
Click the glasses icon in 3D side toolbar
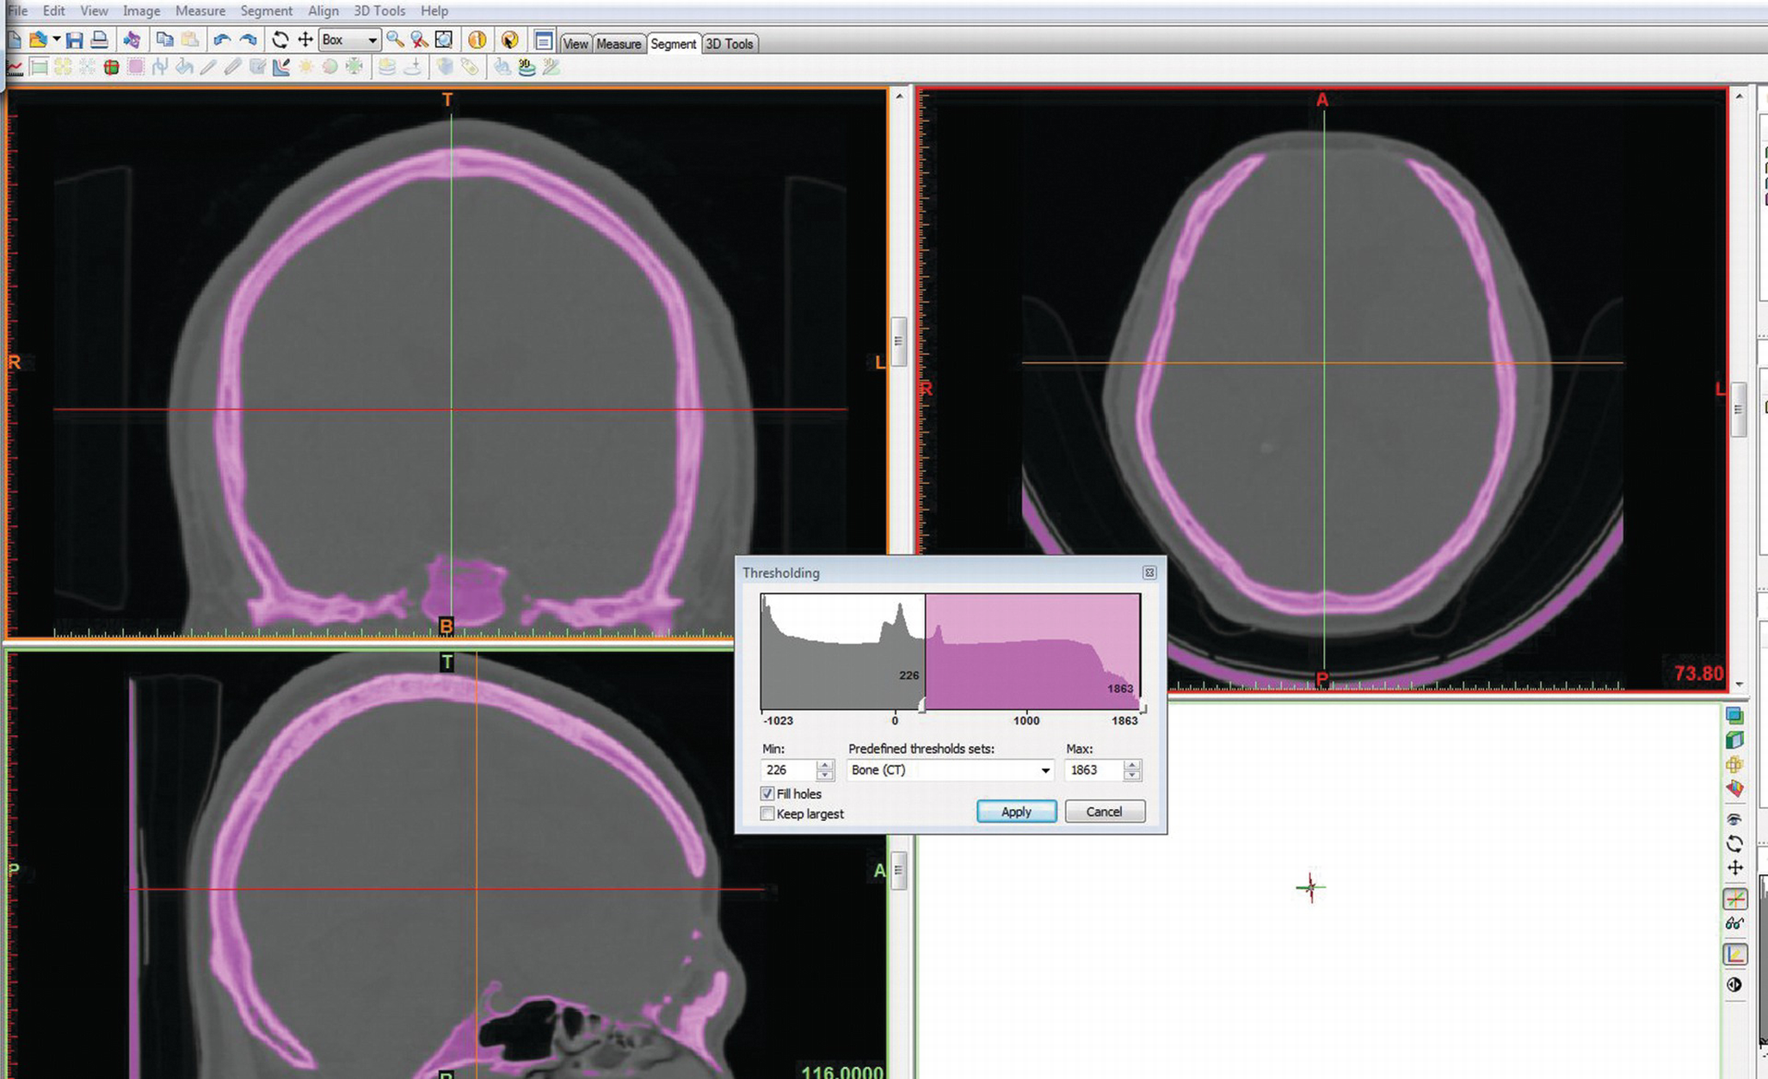tap(1734, 924)
